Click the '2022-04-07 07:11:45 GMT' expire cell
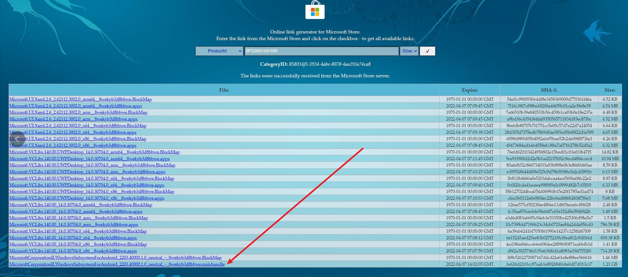Screen dimensions: 628x277 [470, 159]
